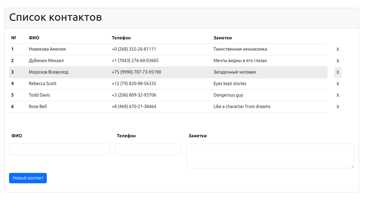The width and height of the screenshot is (365, 209).
Task: Select the Морозов Всеволод row name
Action: pyautogui.click(x=48, y=72)
